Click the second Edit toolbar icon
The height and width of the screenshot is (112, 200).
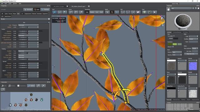click(128, 12)
